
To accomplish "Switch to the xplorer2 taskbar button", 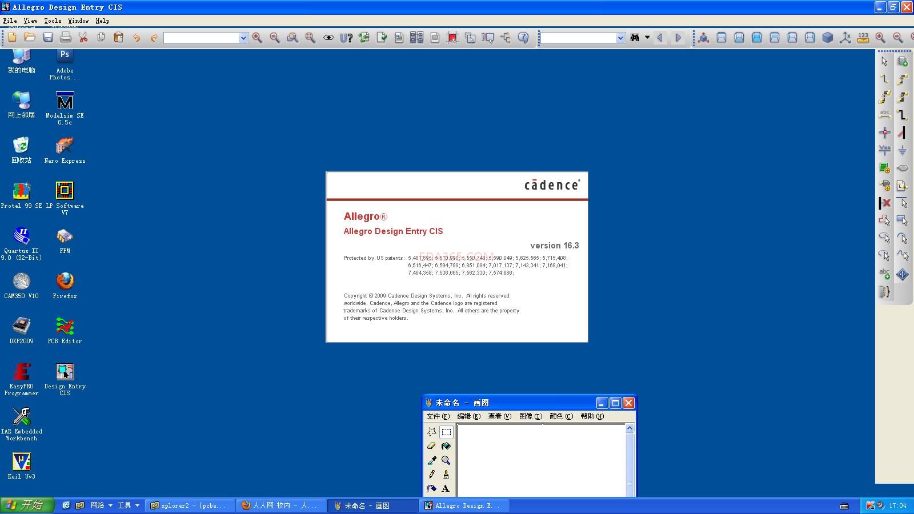I will click(x=190, y=505).
